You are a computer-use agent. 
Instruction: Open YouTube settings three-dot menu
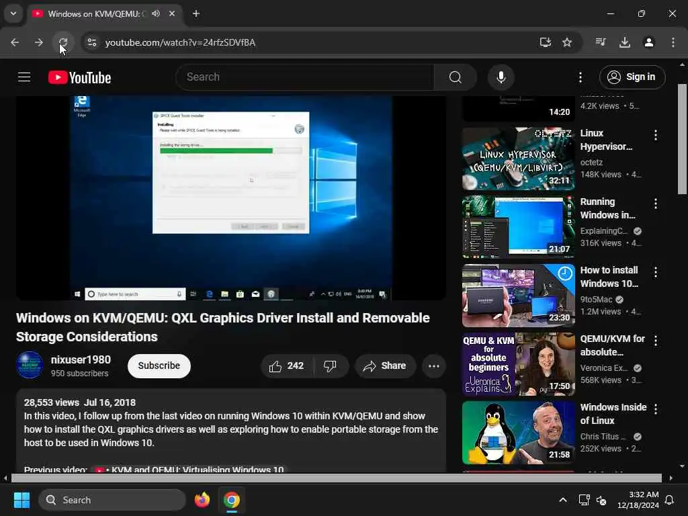click(580, 78)
